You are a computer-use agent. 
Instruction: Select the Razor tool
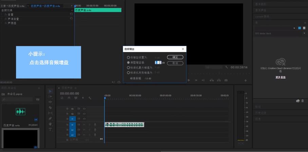click(x=50, y=107)
